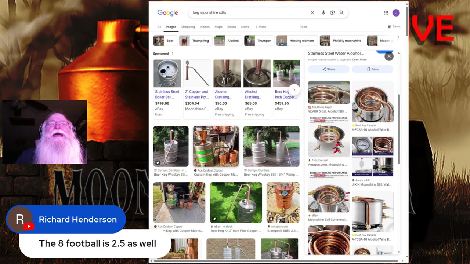Save the previewed image

click(x=373, y=69)
